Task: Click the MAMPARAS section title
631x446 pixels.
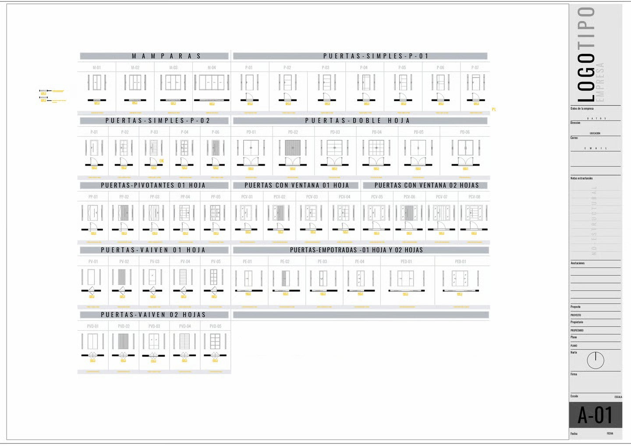Action: (x=167, y=56)
